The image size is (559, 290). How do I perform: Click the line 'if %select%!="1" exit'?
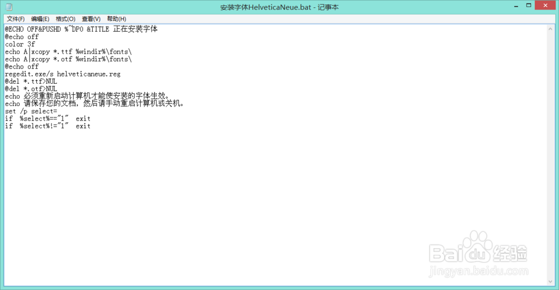coord(48,126)
